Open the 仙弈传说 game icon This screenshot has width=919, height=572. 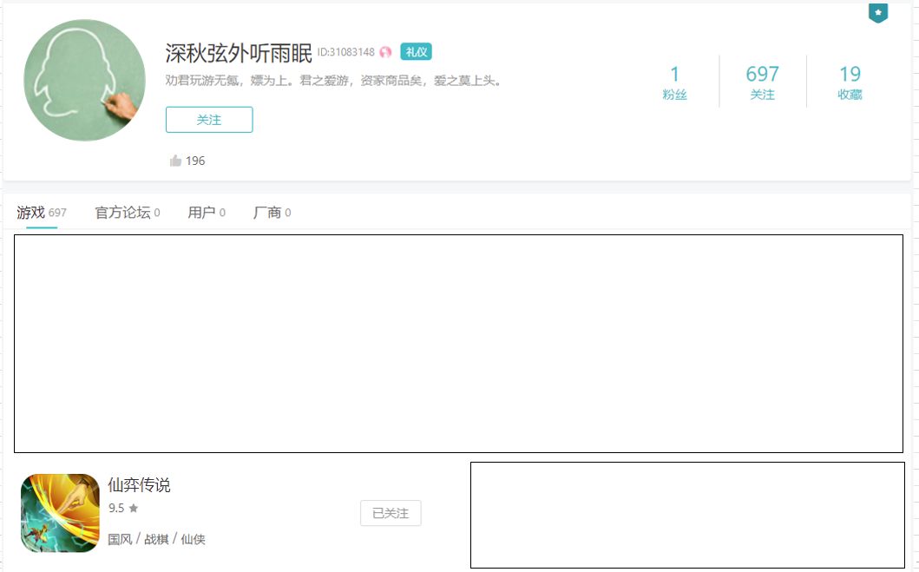click(61, 513)
